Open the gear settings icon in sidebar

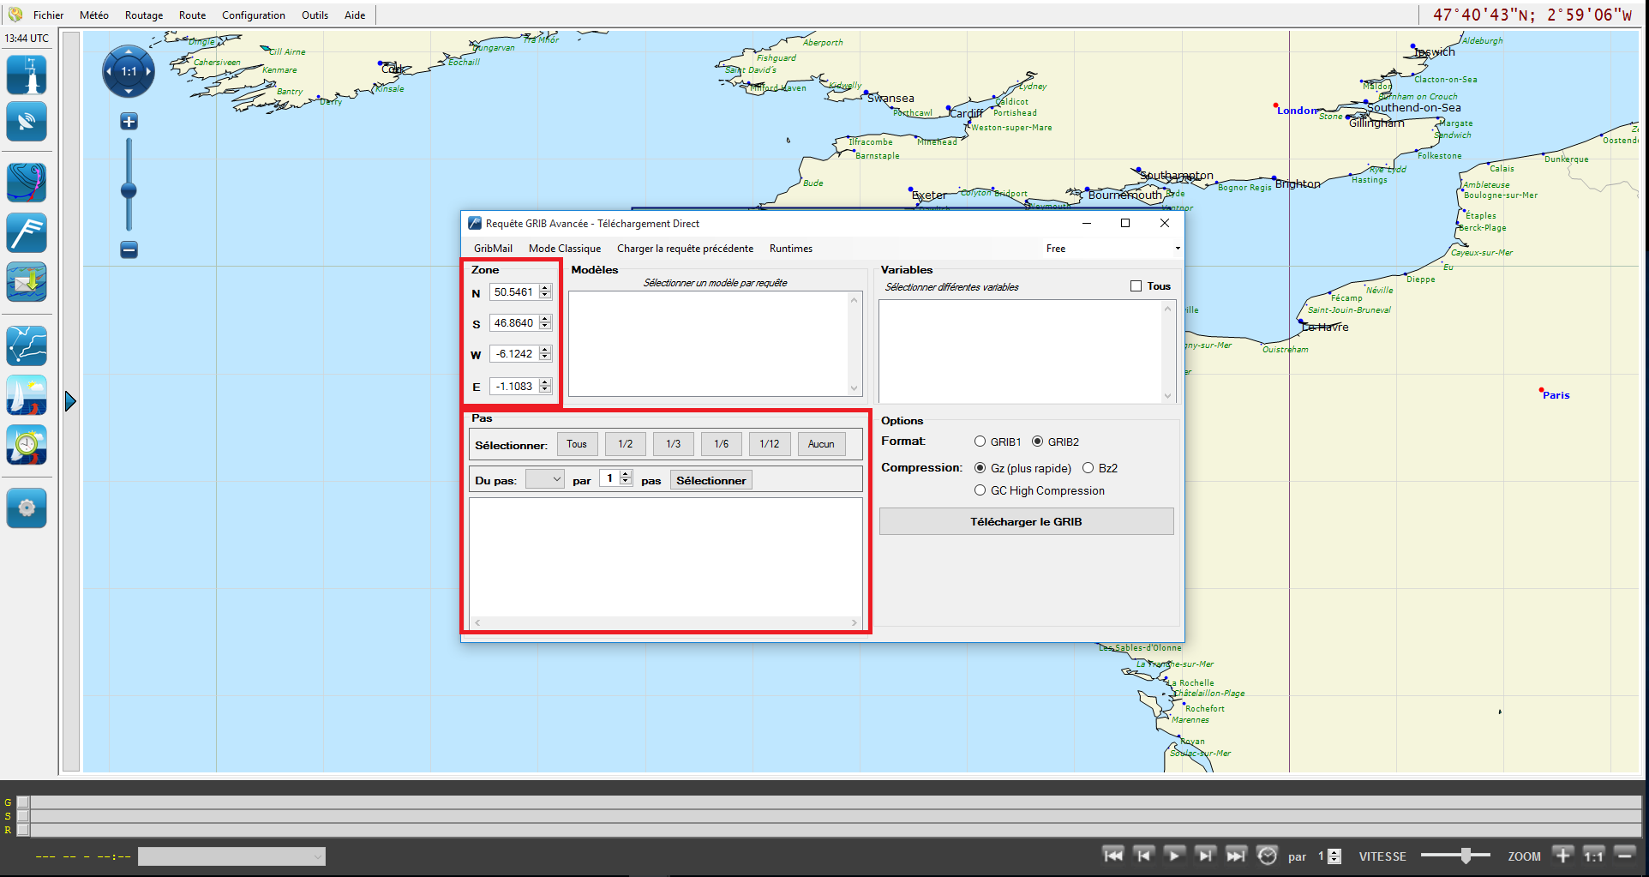pyautogui.click(x=27, y=508)
